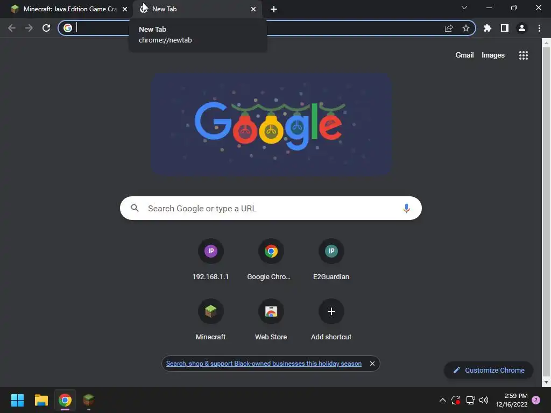Start voice search with the microphone icon
This screenshot has height=413, width=551.
(406, 208)
